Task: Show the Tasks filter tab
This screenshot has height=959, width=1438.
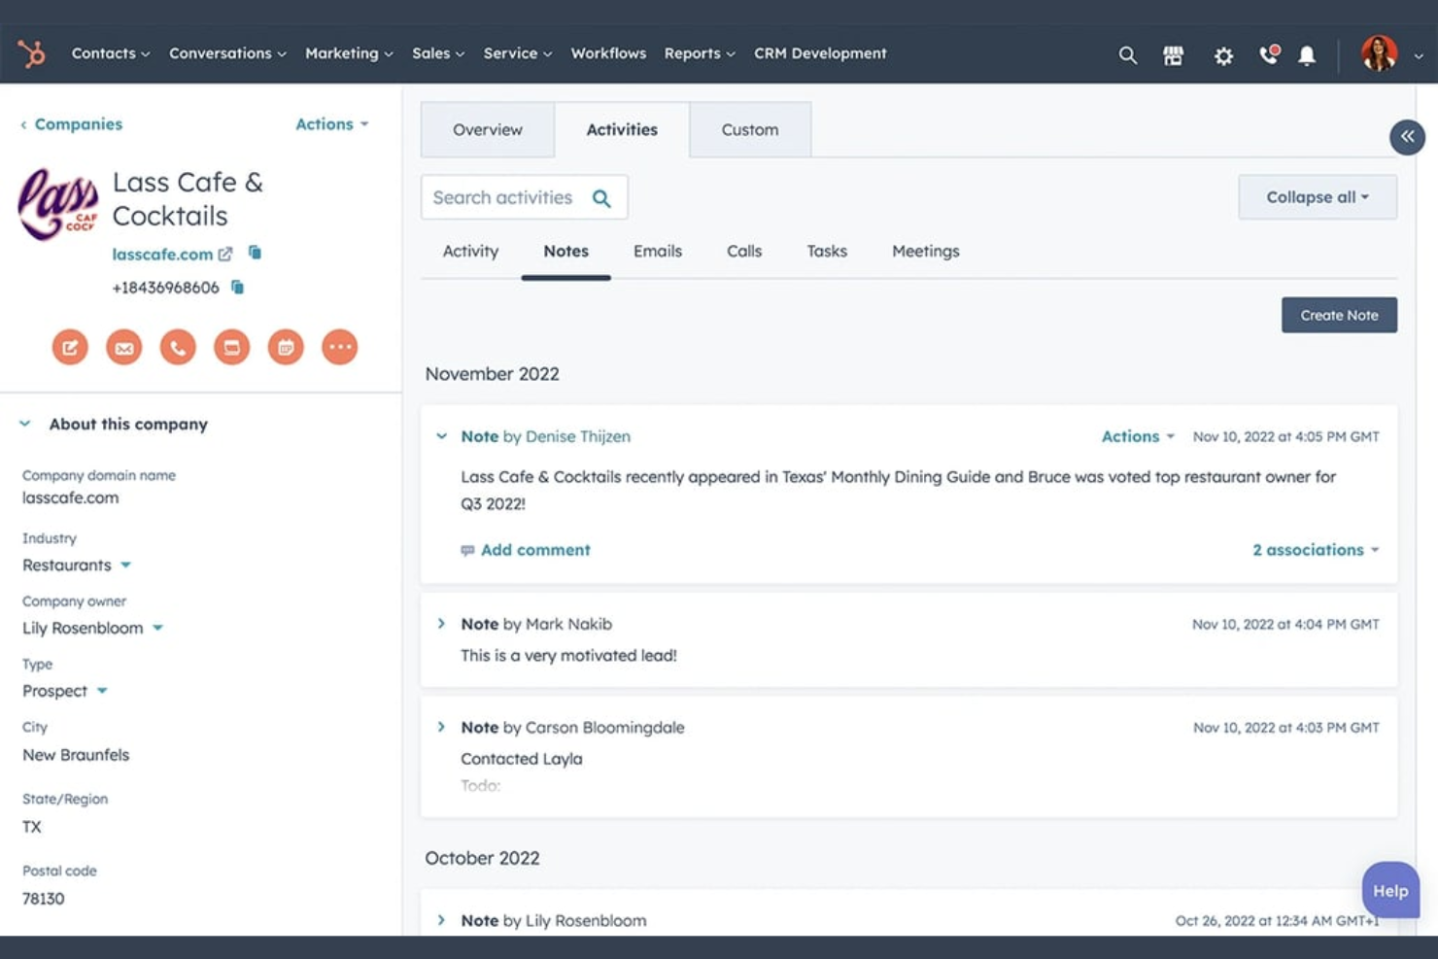Action: click(x=827, y=252)
